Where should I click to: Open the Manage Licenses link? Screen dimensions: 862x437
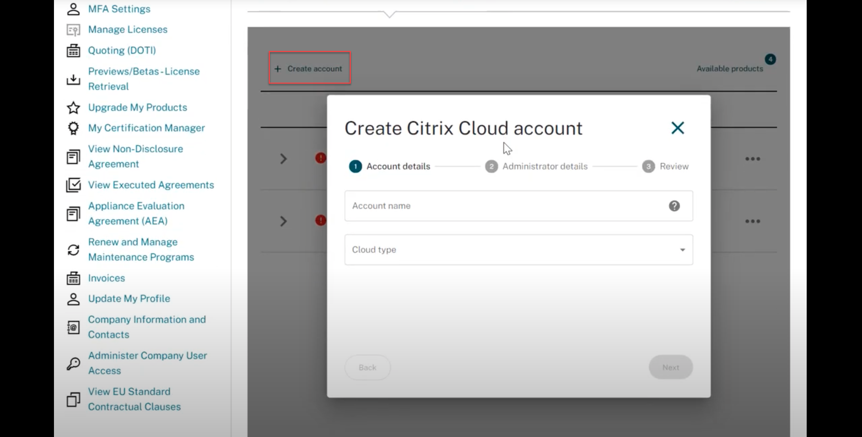pos(127,29)
